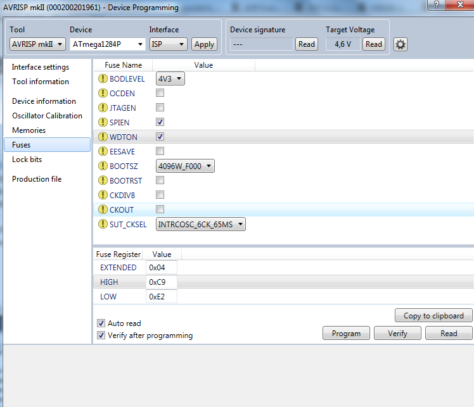The width and height of the screenshot is (474, 407).
Task: Click the warning icon beside OCDEN
Action: [103, 93]
